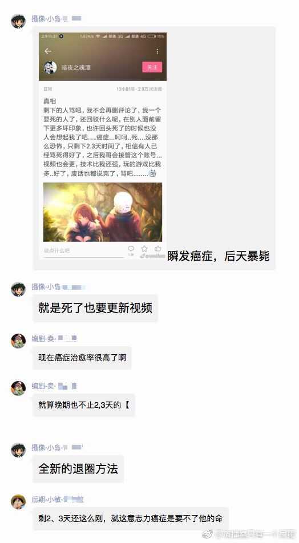This screenshot has height=543, width=299.
Task: Click 编剧-卖 avatar beside 现在癌症治愈率很高了啊
Action: pos(18,341)
